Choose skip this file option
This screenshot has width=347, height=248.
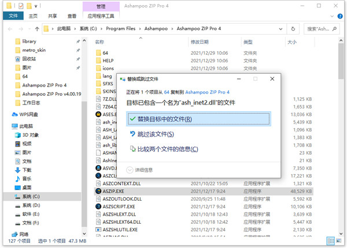tap(152, 134)
